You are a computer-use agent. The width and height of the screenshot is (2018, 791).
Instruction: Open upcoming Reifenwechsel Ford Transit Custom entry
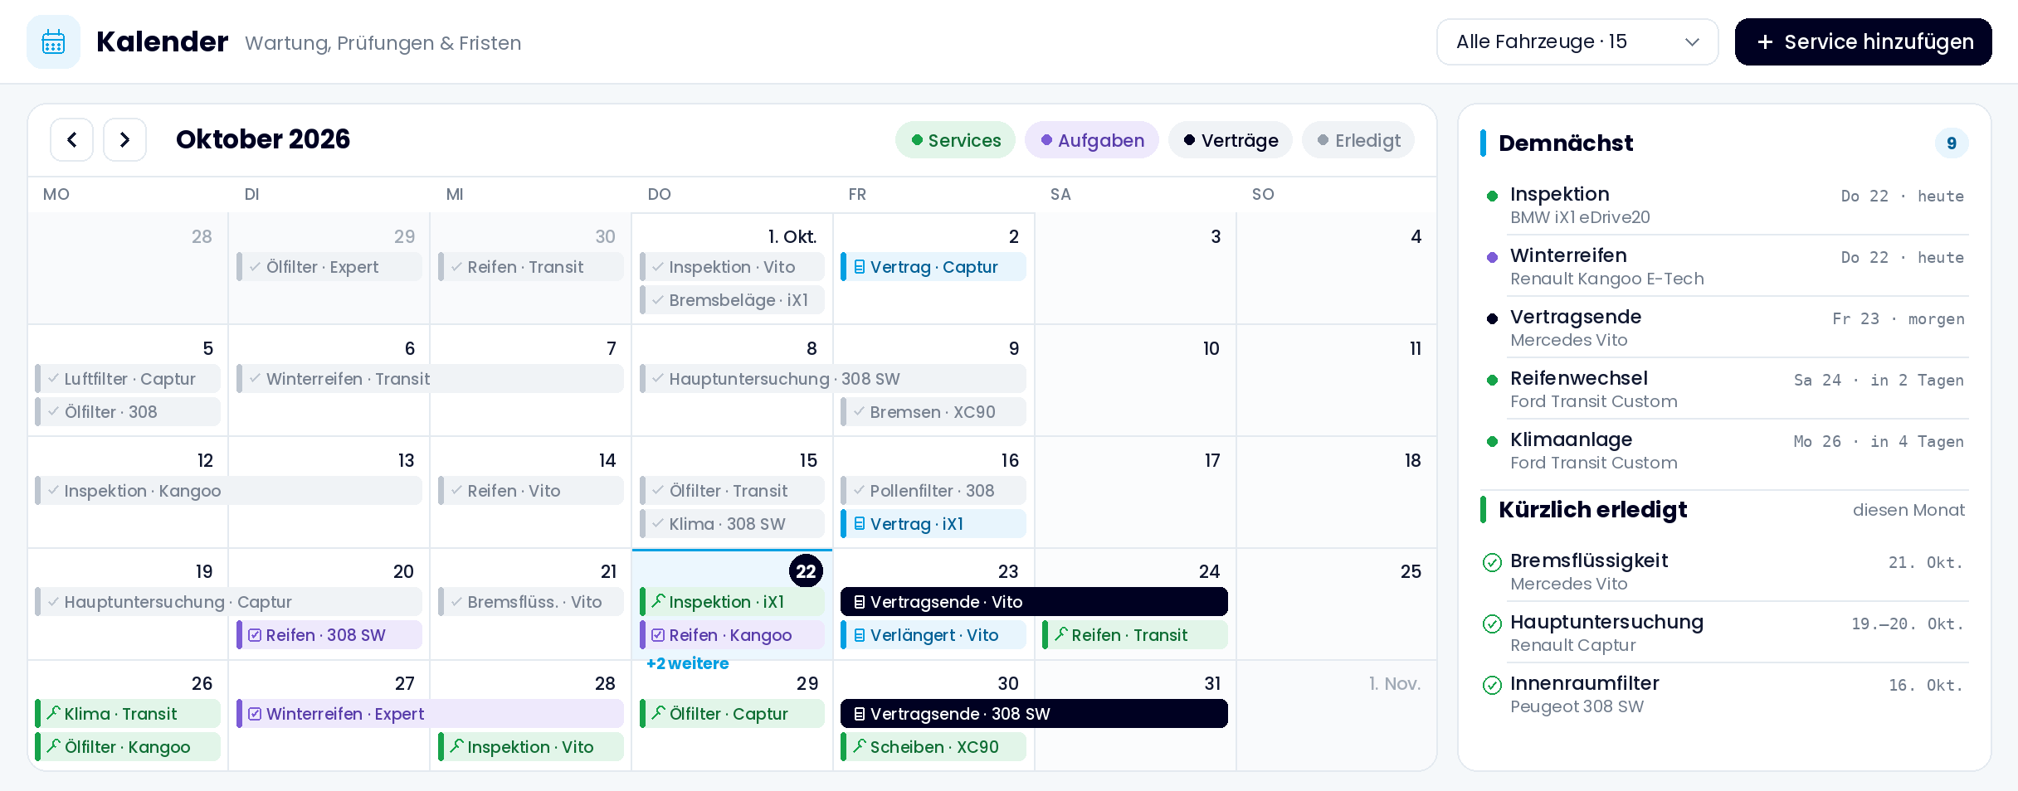(x=1724, y=389)
